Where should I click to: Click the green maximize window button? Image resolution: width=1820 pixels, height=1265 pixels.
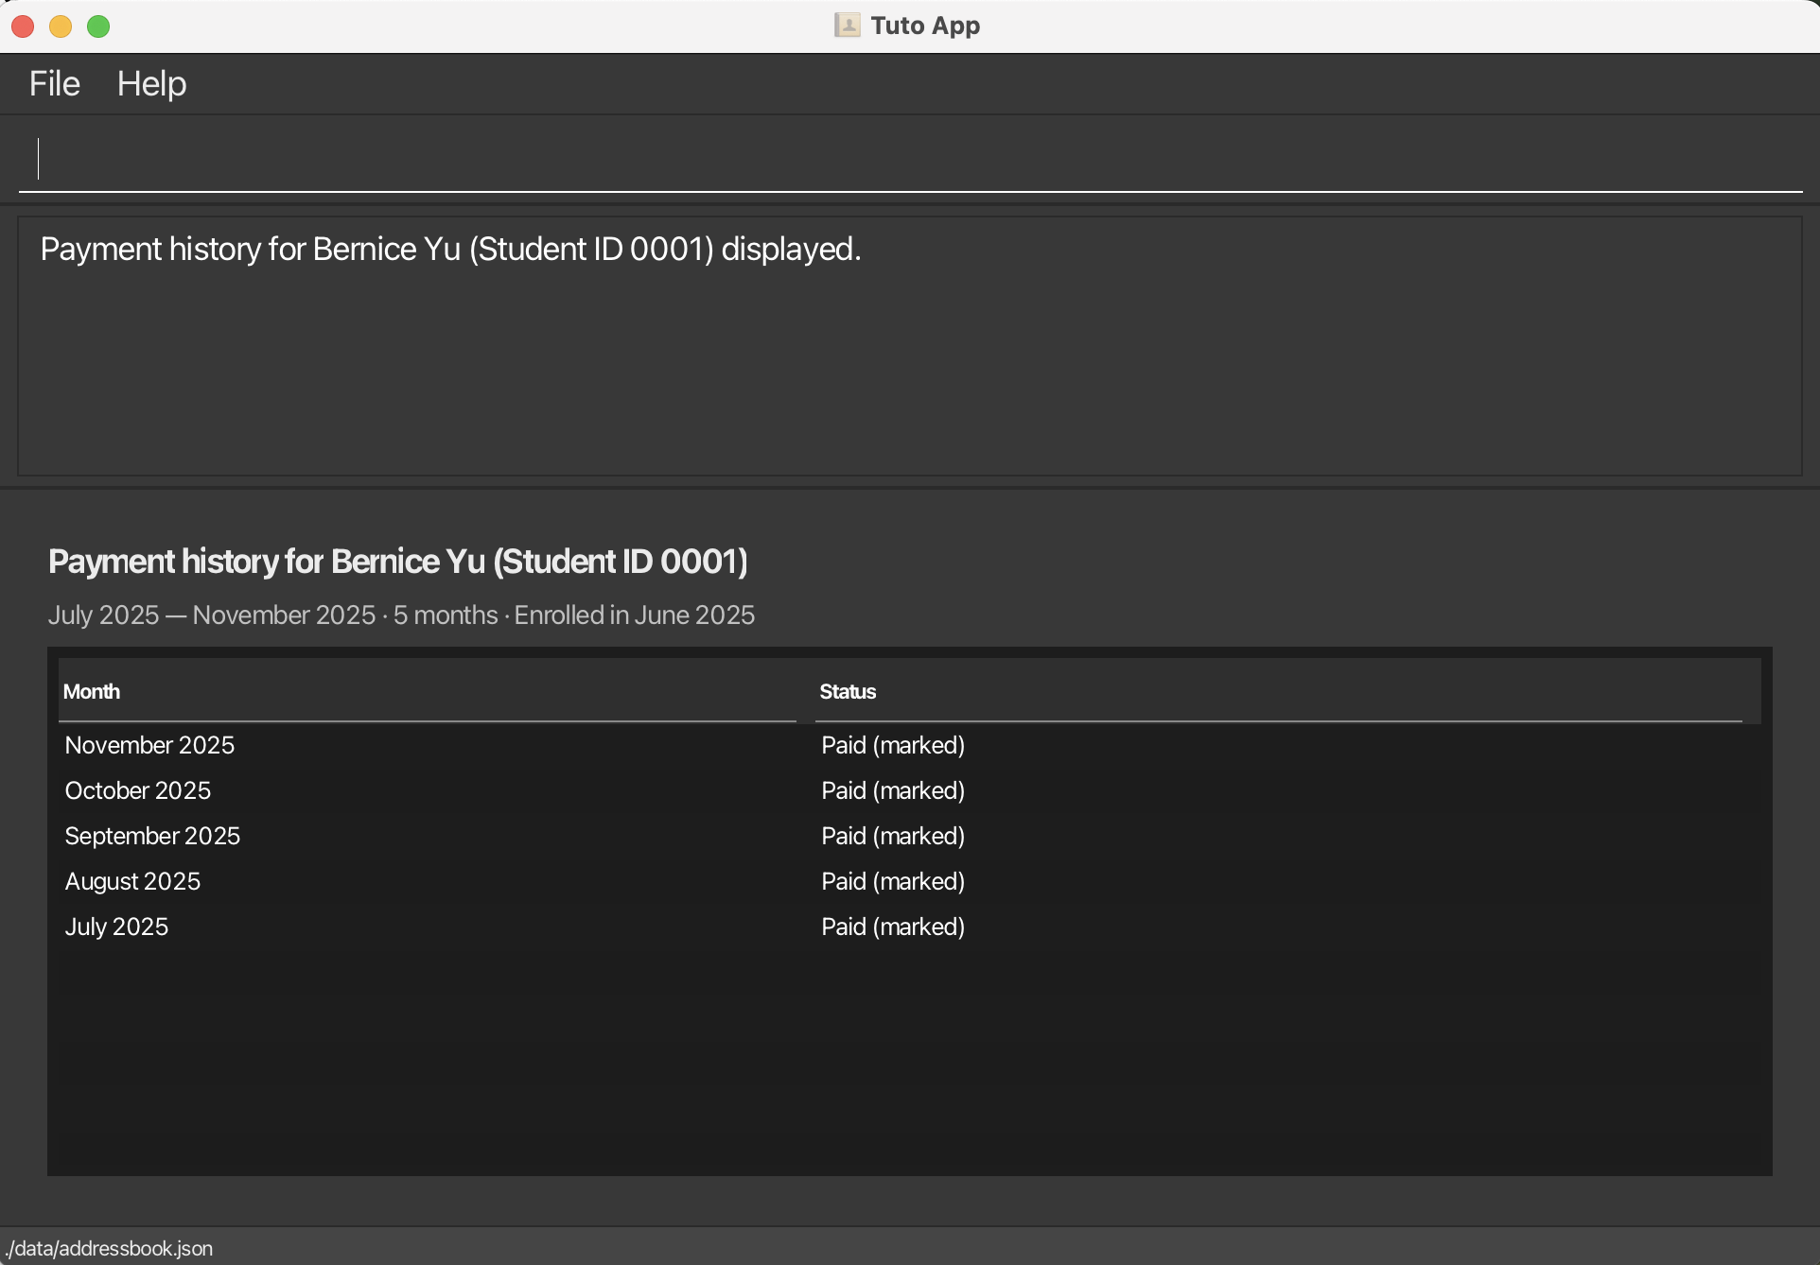(98, 26)
